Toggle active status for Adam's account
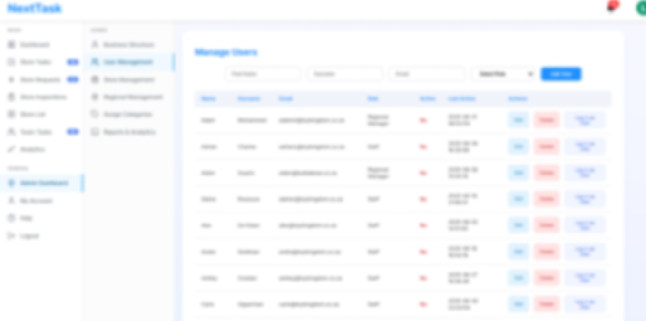 tap(422, 120)
